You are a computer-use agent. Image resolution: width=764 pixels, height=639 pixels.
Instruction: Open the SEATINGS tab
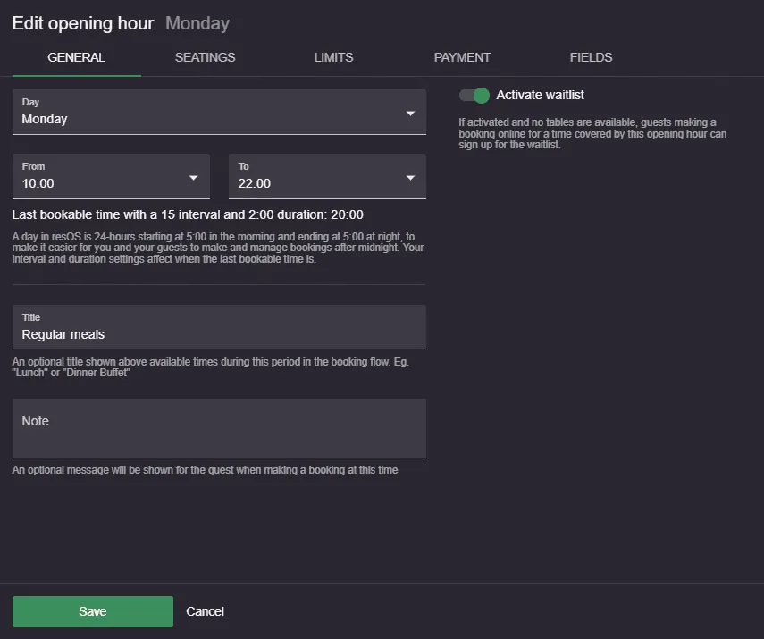206,57
